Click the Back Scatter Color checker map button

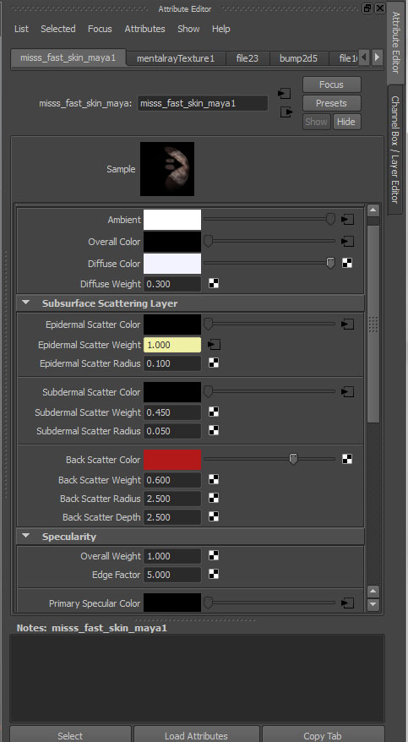click(x=347, y=459)
